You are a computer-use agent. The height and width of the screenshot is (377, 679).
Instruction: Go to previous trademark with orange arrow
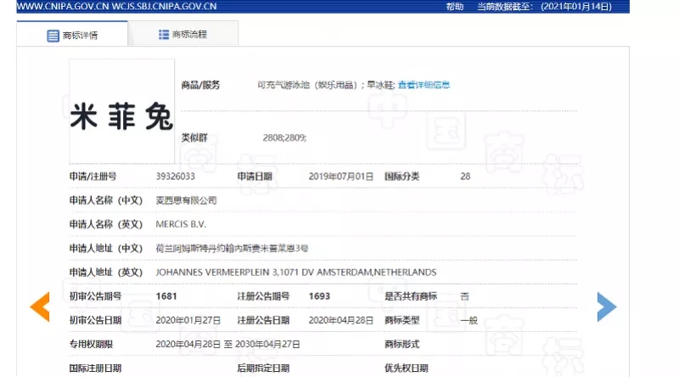point(40,307)
